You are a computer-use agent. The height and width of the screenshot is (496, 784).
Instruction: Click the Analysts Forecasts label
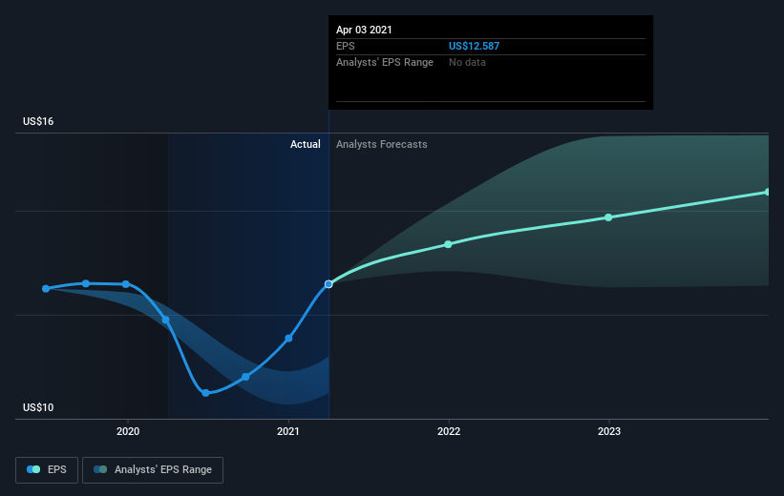point(382,144)
